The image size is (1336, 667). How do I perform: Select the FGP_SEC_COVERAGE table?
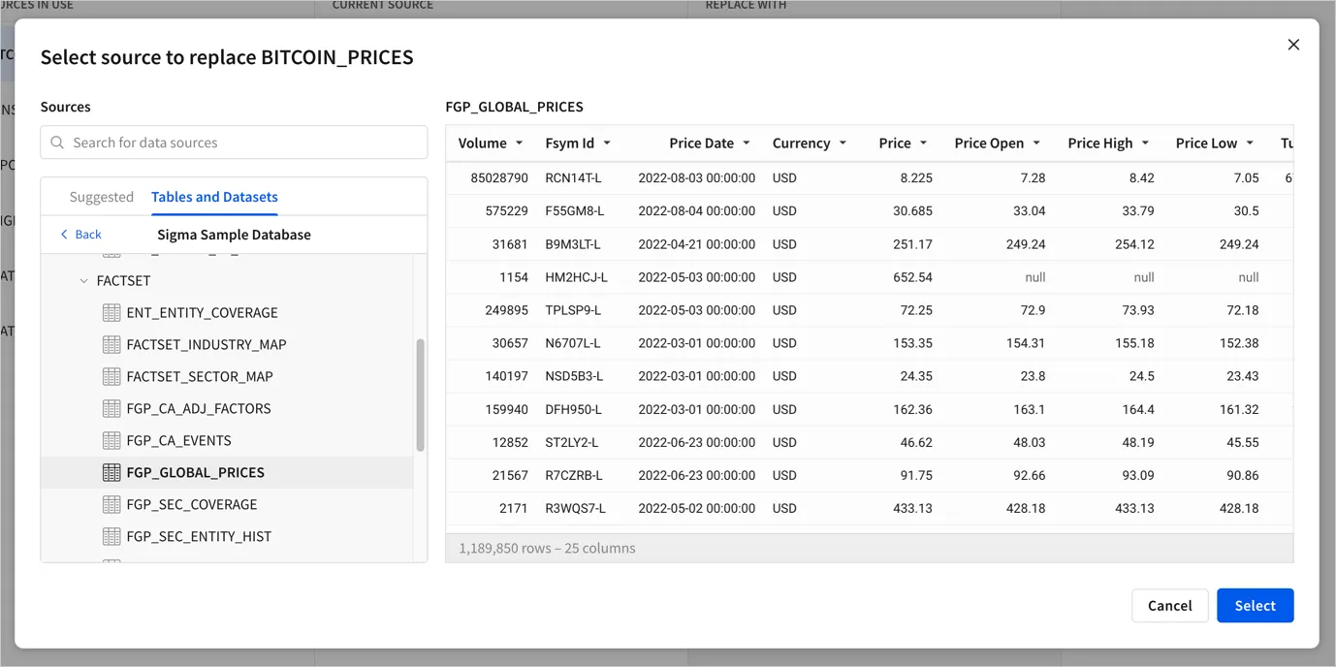(192, 504)
